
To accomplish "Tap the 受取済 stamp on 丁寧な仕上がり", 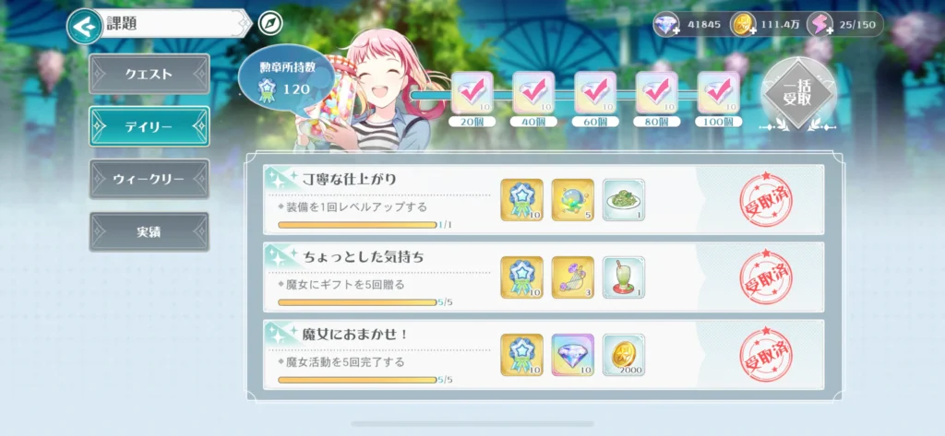I will [766, 199].
